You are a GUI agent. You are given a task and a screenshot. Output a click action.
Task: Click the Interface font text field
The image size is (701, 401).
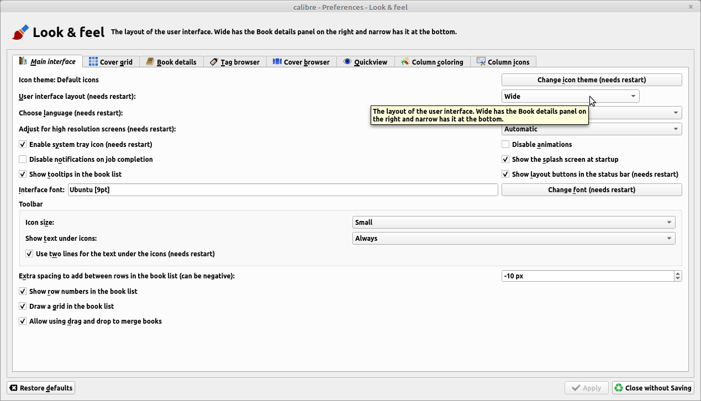(x=282, y=189)
